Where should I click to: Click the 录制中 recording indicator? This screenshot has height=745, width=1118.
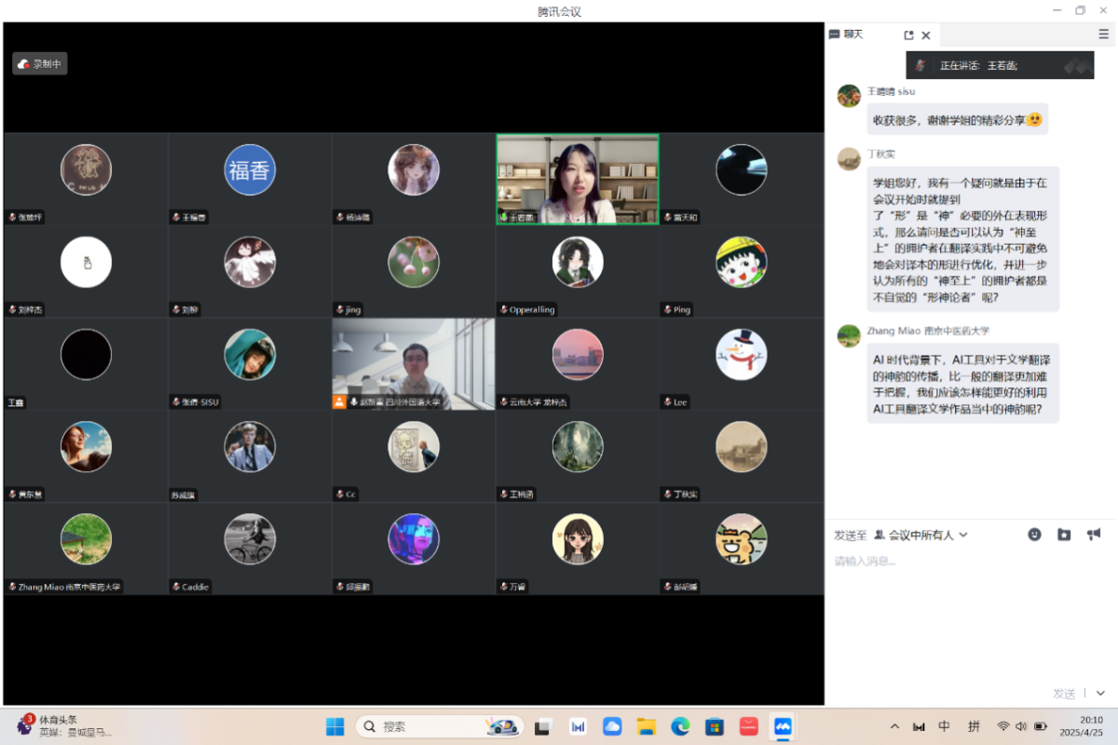tap(40, 64)
